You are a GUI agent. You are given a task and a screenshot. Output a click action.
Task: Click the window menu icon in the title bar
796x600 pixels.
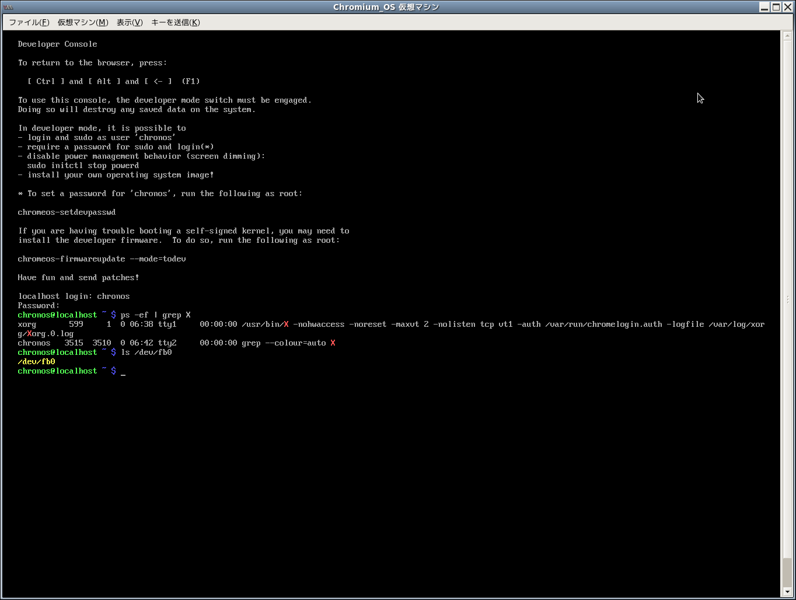pyautogui.click(x=8, y=7)
